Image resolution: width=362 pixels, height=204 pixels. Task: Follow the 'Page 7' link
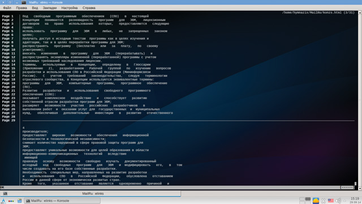[7, 39]
